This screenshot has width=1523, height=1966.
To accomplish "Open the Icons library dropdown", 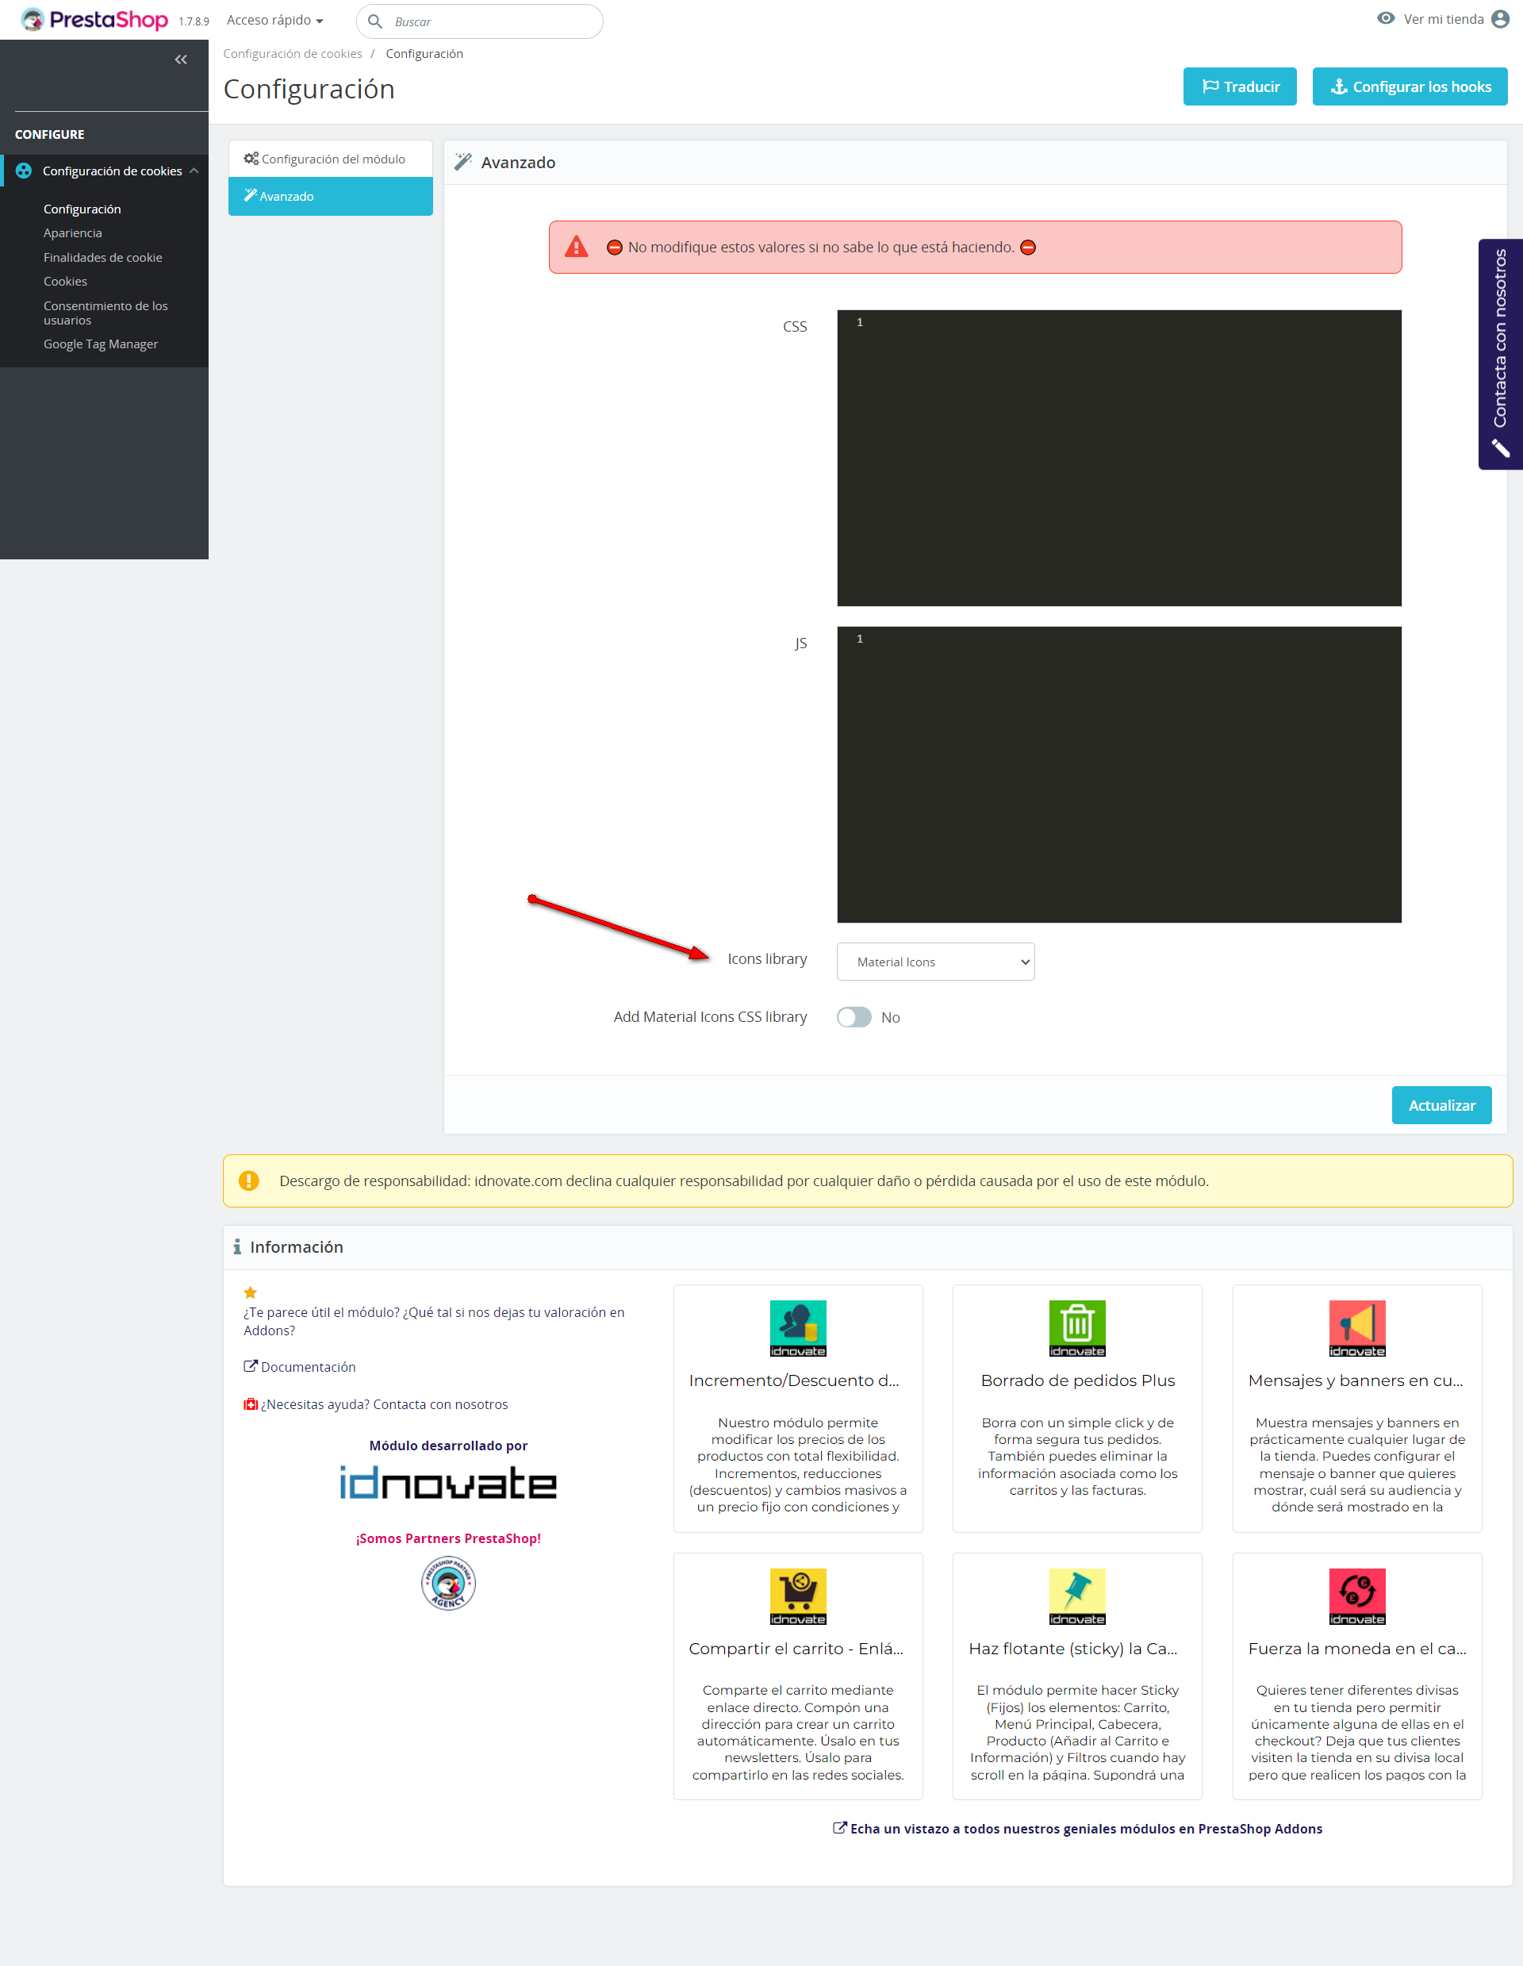I will (935, 962).
